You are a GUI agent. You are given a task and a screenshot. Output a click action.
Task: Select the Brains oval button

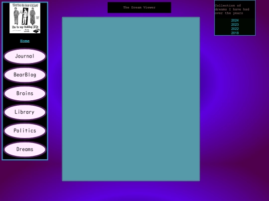click(25, 93)
